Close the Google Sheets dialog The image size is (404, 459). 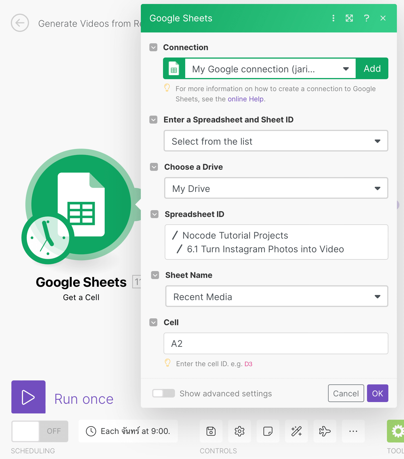click(383, 18)
